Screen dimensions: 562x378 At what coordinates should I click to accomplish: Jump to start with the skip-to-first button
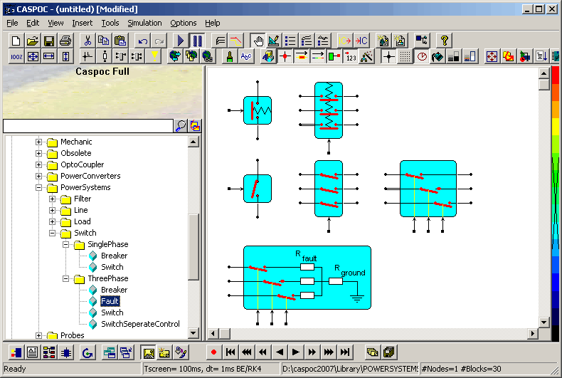pos(230,352)
